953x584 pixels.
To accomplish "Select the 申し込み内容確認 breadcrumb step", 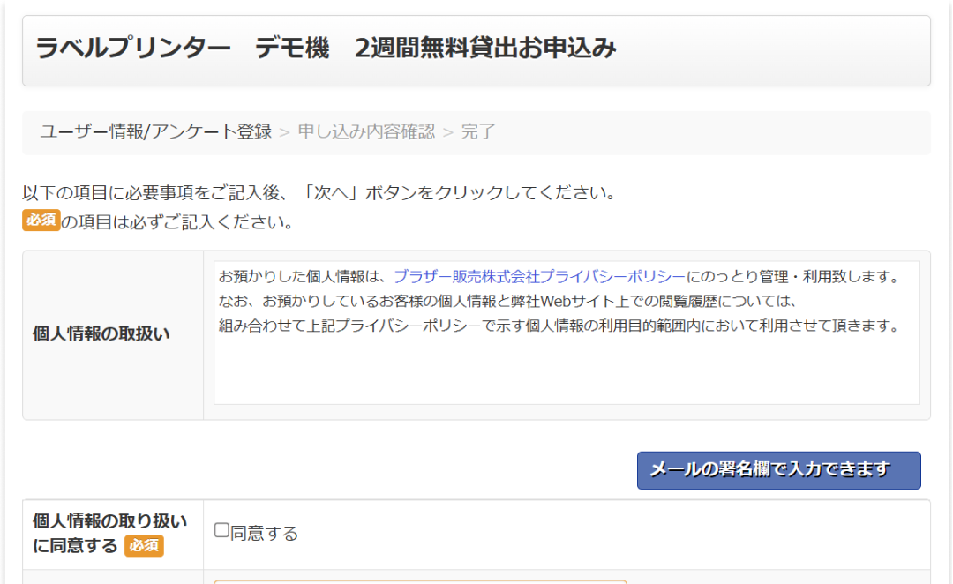I will pos(366,132).
